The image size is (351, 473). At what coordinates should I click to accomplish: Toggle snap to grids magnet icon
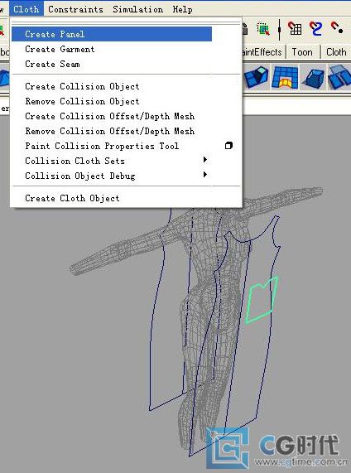295,29
